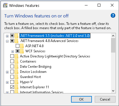This screenshot has height=106, width=119.
Task: Toggle .NET Framework 4.8 Advanced Services checkbox
Action: 12,41
